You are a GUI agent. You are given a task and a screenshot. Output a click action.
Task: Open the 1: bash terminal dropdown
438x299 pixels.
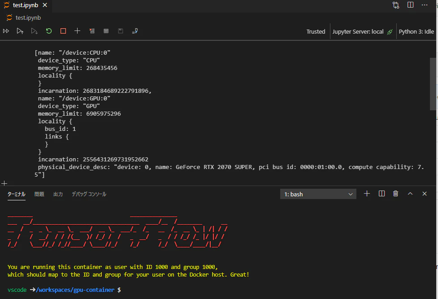318,194
